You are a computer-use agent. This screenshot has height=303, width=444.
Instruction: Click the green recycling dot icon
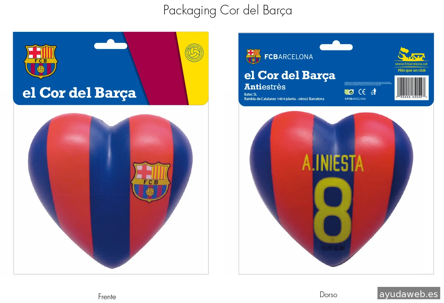[349, 92]
